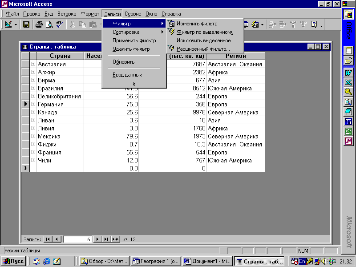Expand the Австралия row subdatasheet
The image size is (356, 267).
pos(33,64)
